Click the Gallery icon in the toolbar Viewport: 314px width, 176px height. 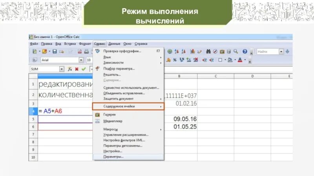tap(222, 52)
